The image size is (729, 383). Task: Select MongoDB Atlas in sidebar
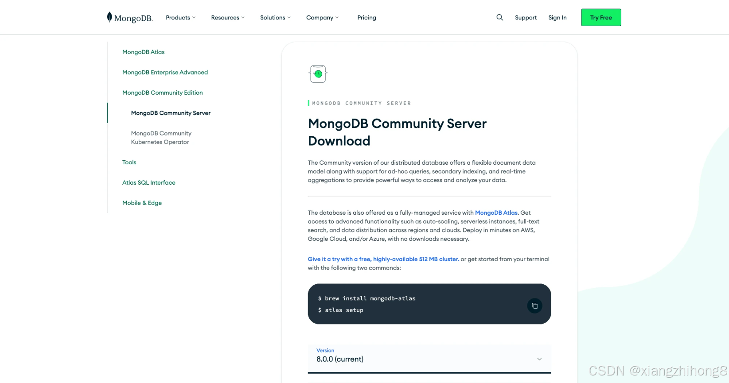click(x=143, y=52)
